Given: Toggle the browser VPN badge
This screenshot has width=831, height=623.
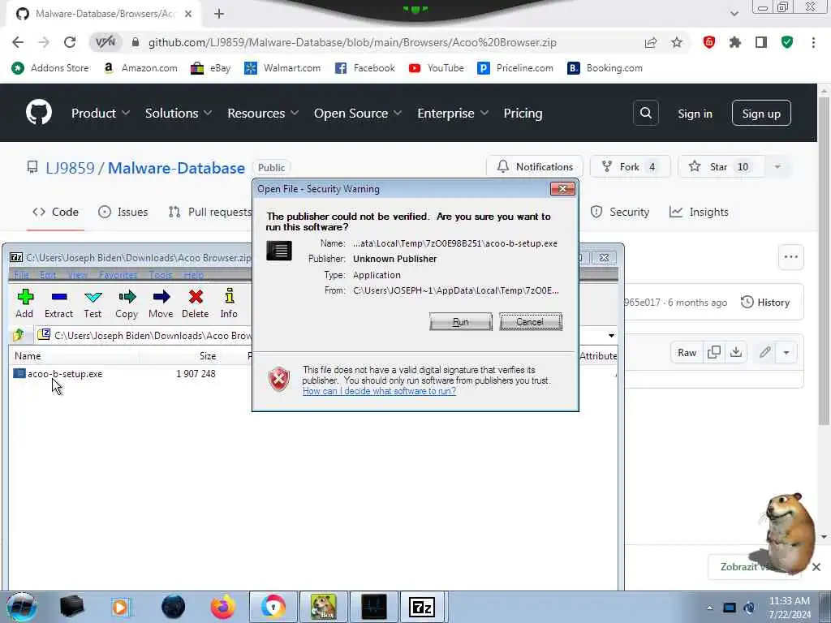Looking at the screenshot, I should (105, 42).
